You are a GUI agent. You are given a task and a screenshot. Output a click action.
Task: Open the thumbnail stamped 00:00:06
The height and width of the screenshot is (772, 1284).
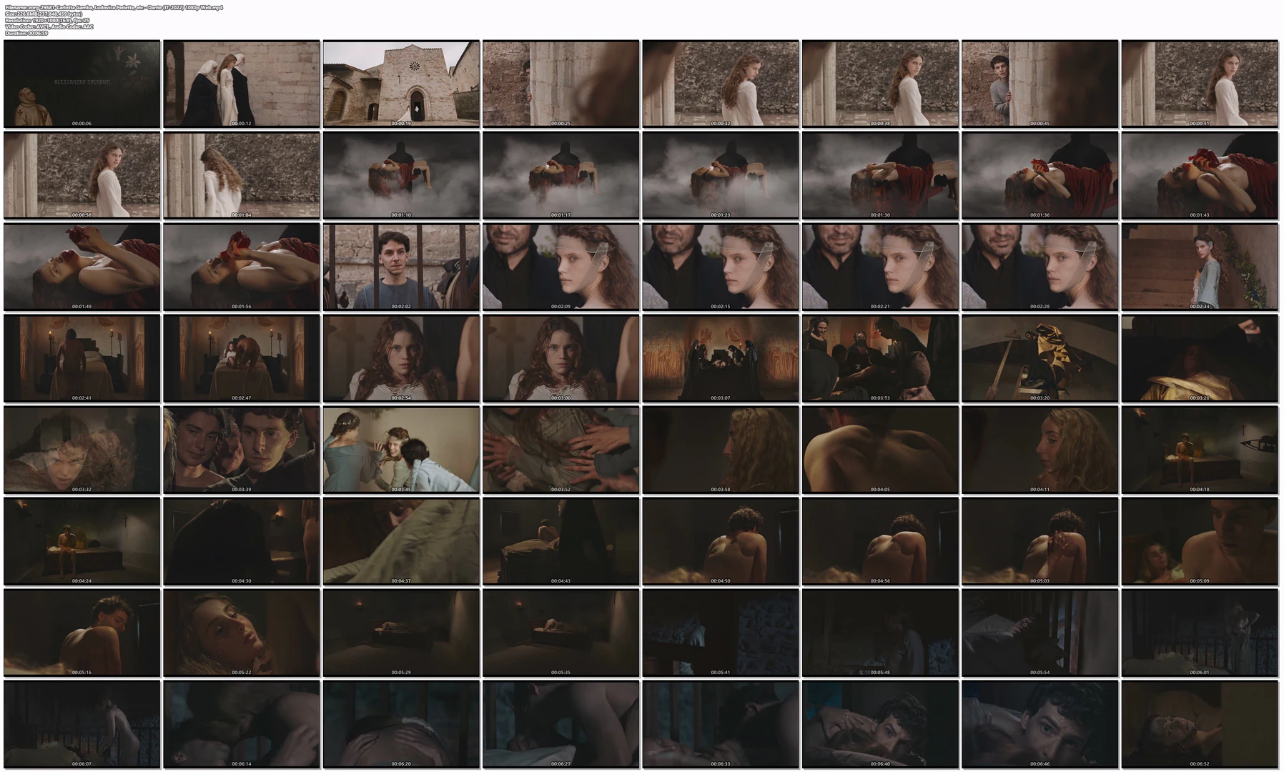82,84
